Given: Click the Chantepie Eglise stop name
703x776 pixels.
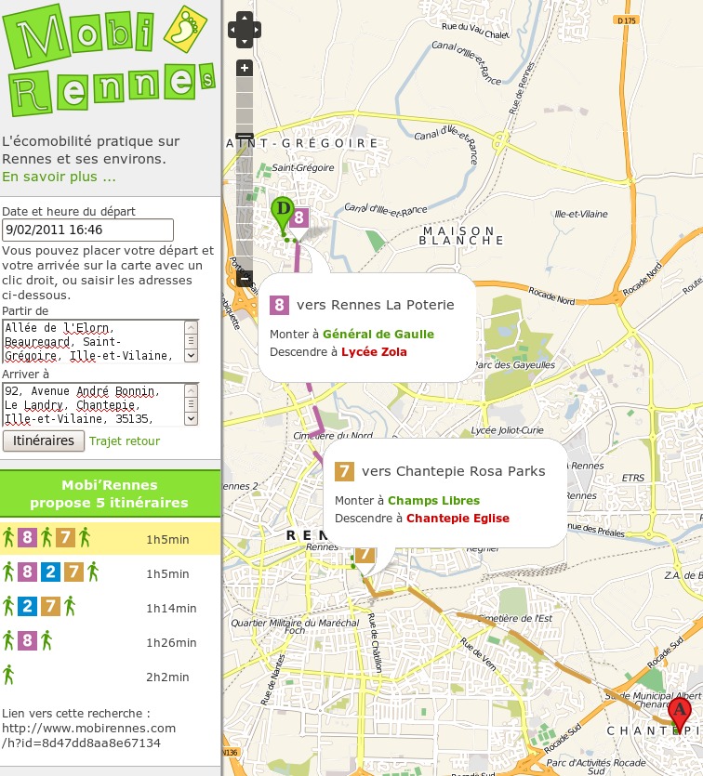Looking at the screenshot, I should [458, 519].
